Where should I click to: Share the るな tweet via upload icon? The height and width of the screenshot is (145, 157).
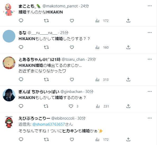point(128,47)
